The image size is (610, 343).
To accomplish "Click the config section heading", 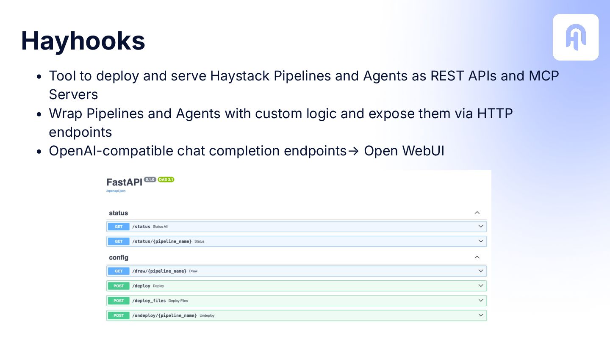I will [x=119, y=257].
